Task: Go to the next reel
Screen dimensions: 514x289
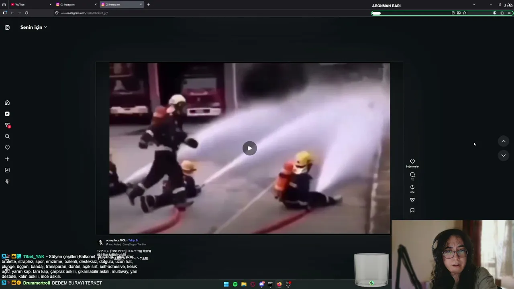Action: pos(504,155)
